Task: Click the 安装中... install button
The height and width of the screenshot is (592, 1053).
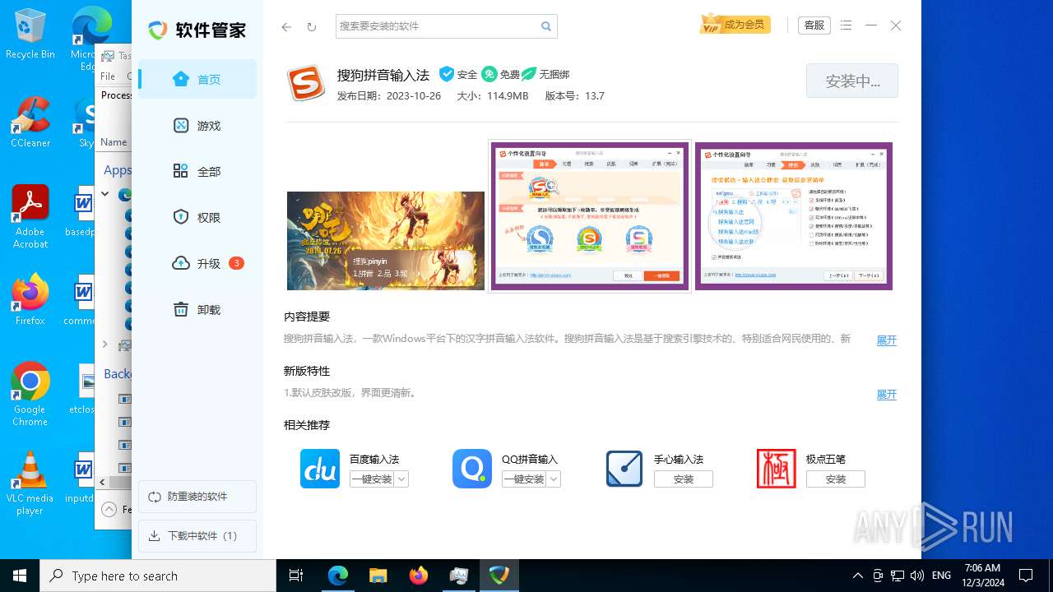Action: (852, 81)
